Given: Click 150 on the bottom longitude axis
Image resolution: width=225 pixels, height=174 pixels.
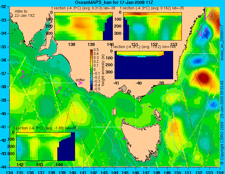Looking at the screenshot, I should point(178,172).
